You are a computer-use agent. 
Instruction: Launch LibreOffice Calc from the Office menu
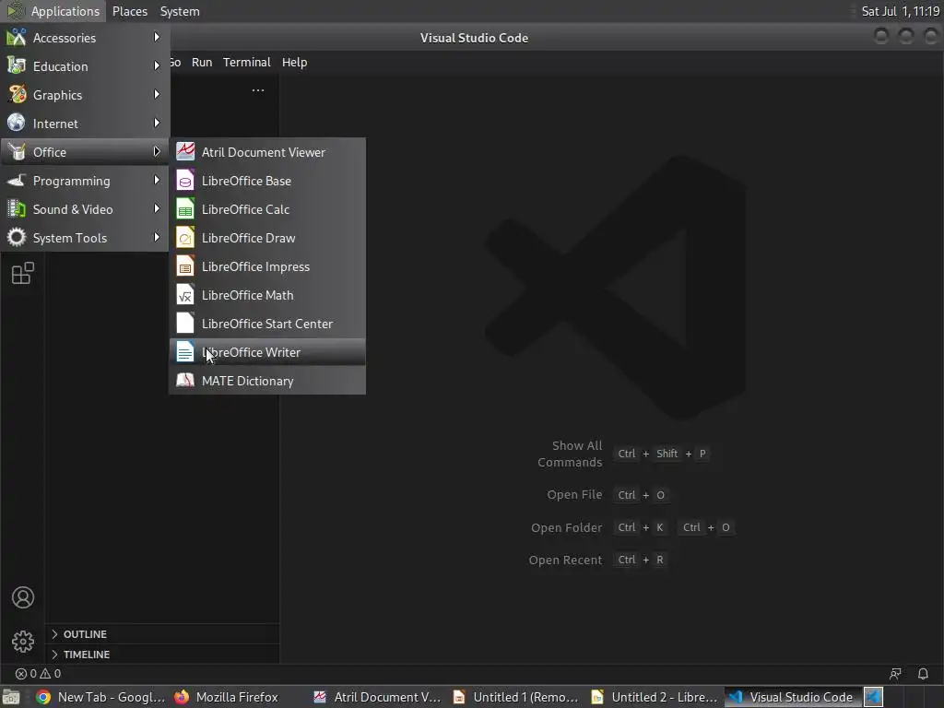(267, 209)
